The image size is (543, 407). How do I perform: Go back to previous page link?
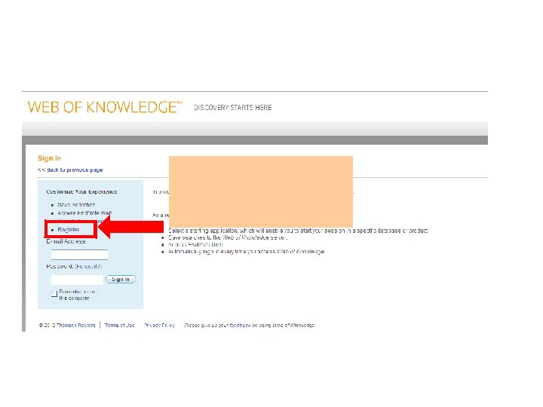[70, 170]
